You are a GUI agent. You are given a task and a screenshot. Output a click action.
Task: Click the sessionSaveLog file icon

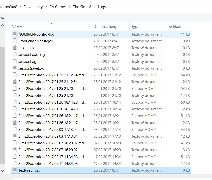coord(14,68)
